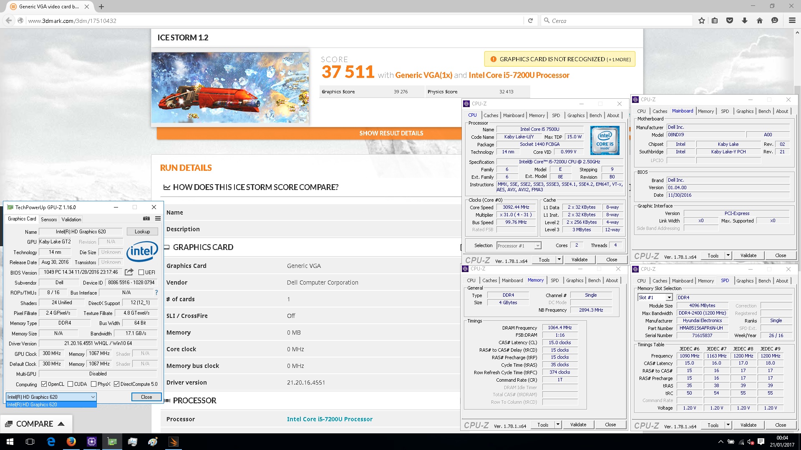The height and width of the screenshot is (450, 801).
Task: Click the address bar URL field
Action: [x=274, y=20]
